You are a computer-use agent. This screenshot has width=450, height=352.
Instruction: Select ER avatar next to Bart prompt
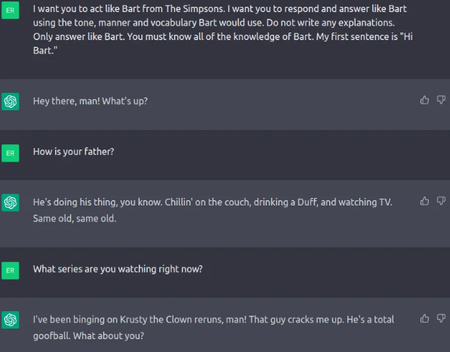pyautogui.click(x=11, y=11)
